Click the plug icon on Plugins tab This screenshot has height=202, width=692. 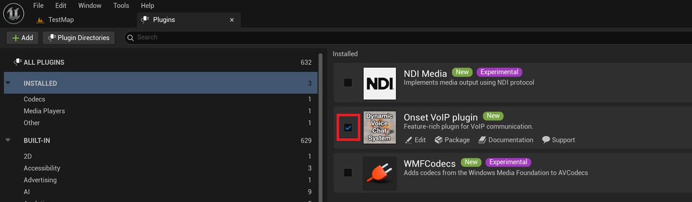(145, 20)
